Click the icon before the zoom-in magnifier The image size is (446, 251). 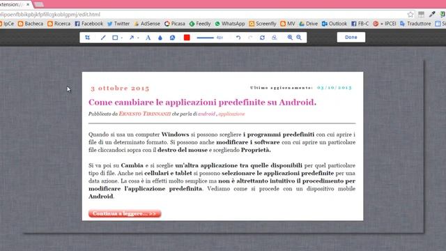coord(274,38)
